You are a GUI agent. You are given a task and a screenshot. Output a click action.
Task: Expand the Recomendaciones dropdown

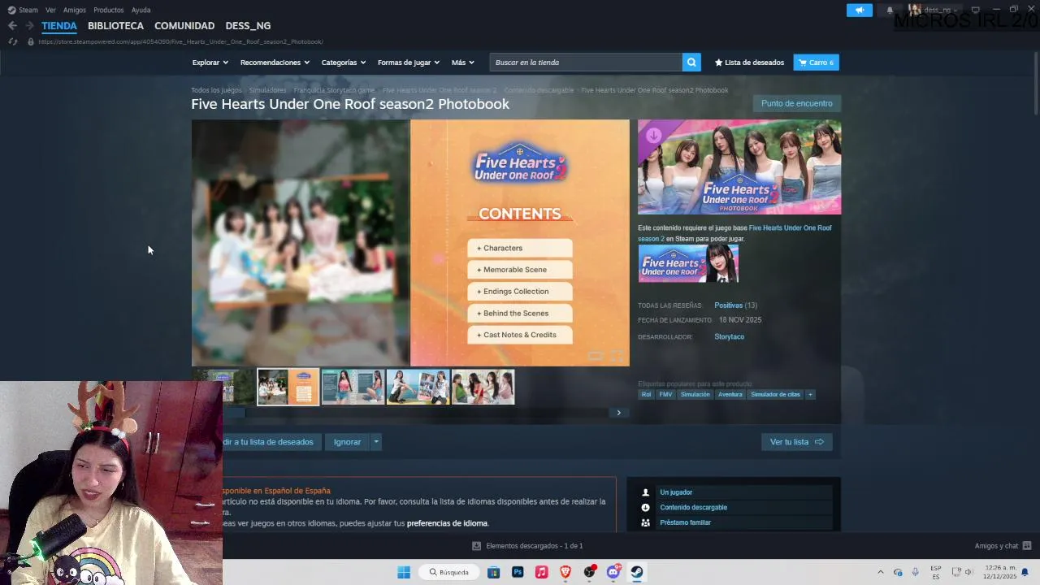coord(275,63)
